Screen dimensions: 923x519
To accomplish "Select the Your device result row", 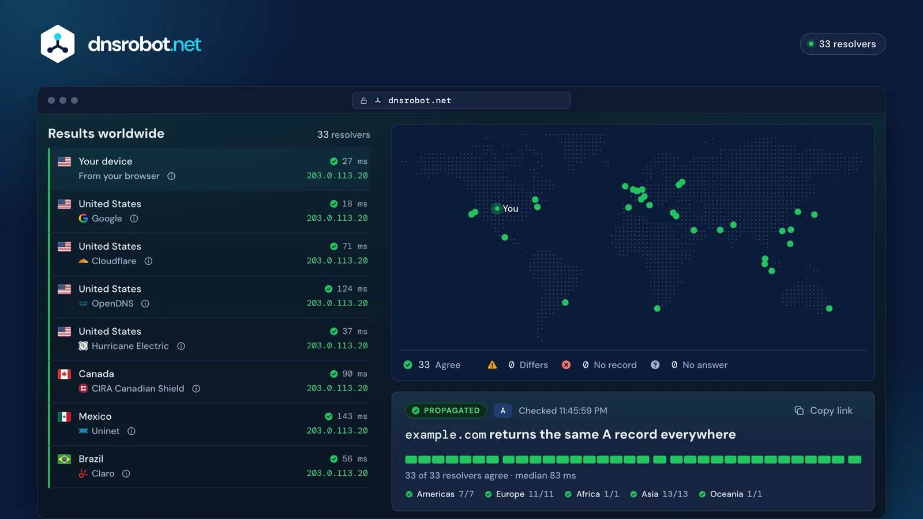I will coord(210,169).
